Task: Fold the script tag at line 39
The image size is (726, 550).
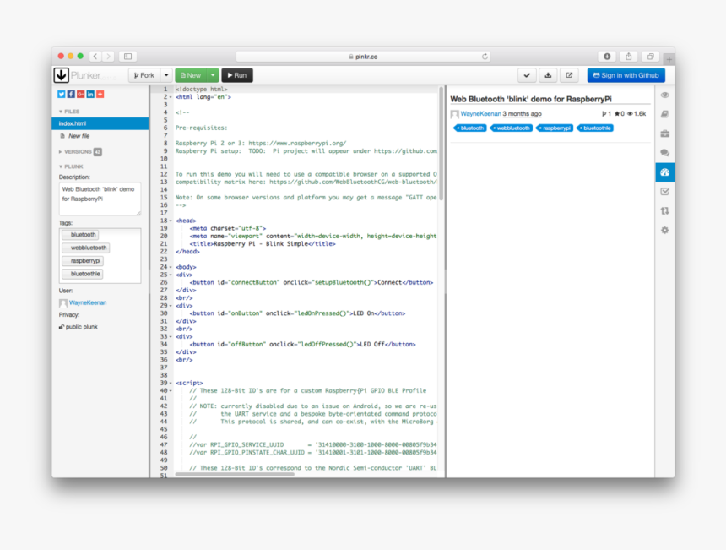Action: 171,384
